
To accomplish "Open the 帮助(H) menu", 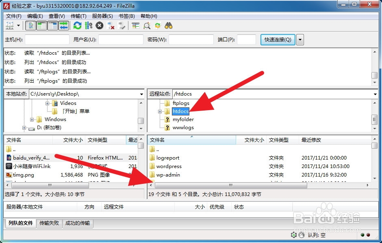I will pyautogui.click(x=149, y=16).
